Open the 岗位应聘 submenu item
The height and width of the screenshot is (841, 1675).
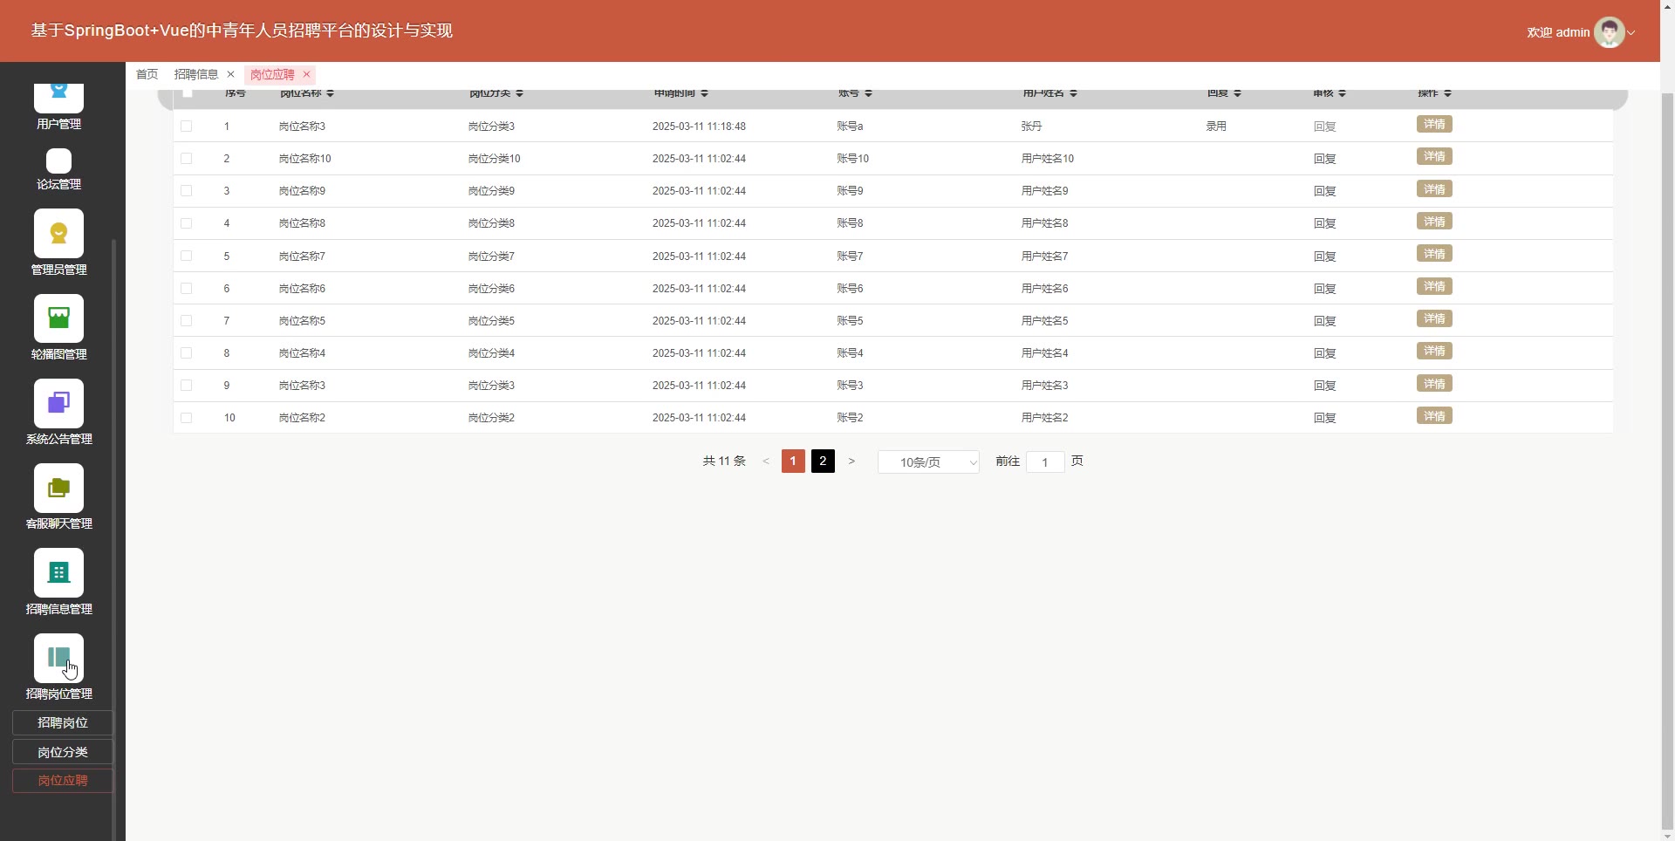click(x=63, y=781)
